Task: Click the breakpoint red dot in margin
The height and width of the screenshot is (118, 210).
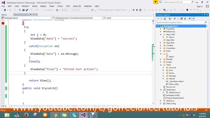Action: (x=3, y=23)
